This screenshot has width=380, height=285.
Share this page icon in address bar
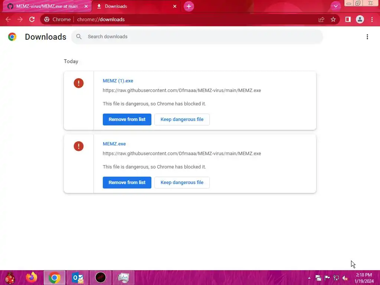pos(321,19)
